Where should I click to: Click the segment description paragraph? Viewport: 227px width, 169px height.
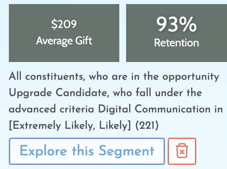pos(116,101)
